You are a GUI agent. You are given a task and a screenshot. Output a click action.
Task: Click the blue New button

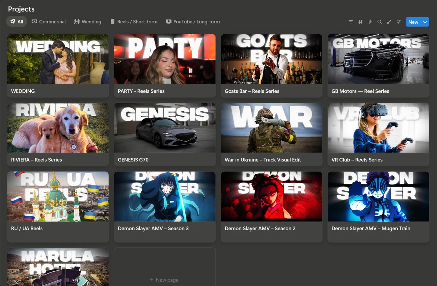pyautogui.click(x=413, y=22)
